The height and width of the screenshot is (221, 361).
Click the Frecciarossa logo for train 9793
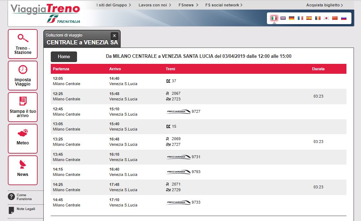[x=179, y=172]
